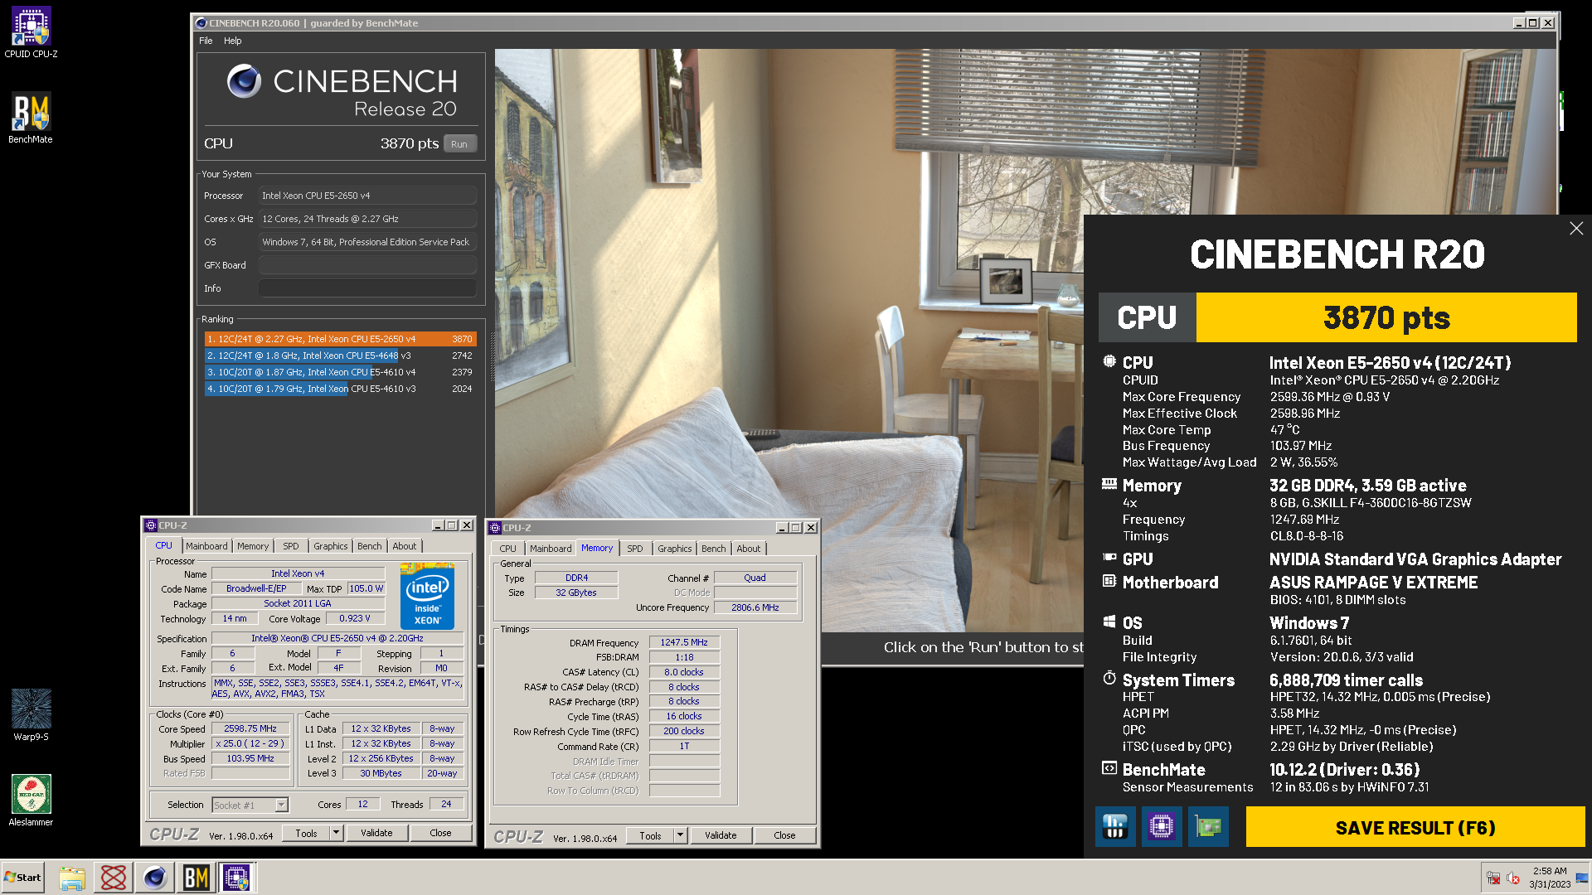Click Close button in right CPU-Z window

785,835
